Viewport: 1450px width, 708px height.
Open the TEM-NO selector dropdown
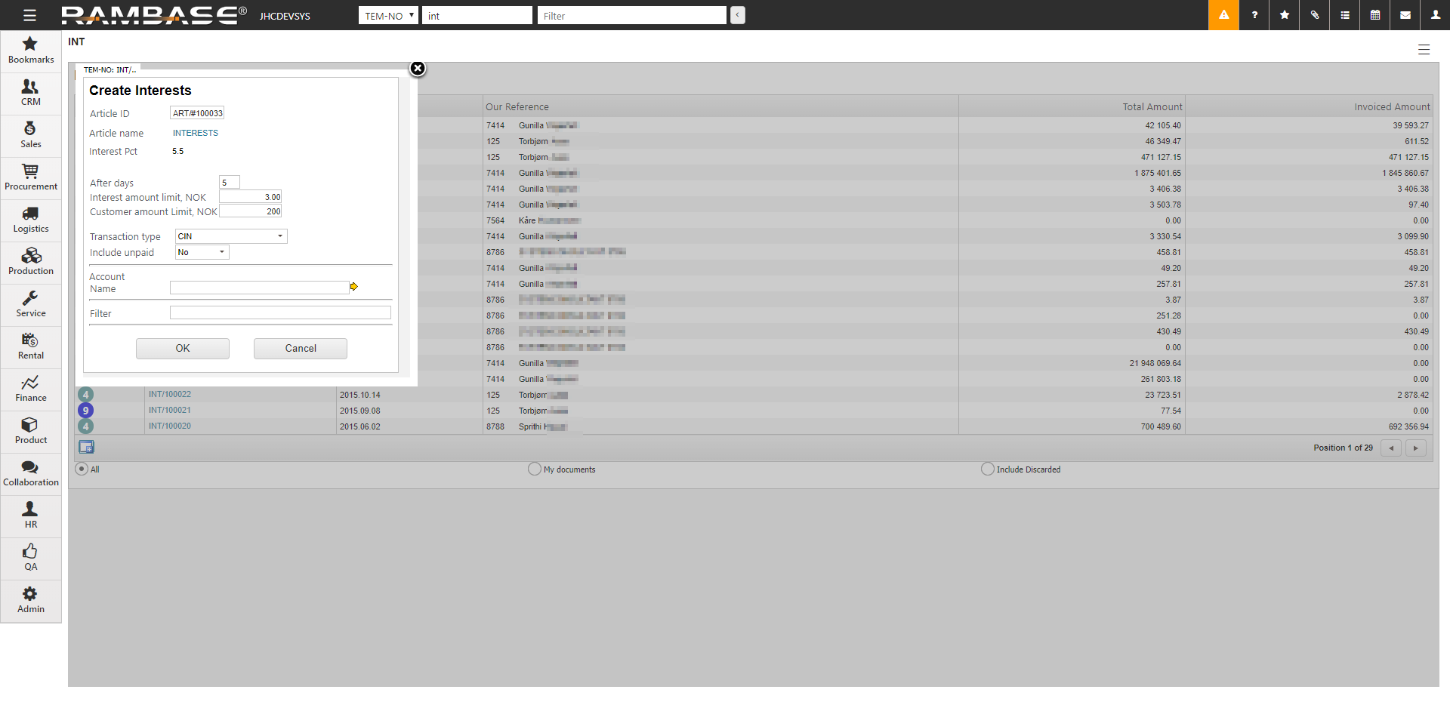click(388, 16)
